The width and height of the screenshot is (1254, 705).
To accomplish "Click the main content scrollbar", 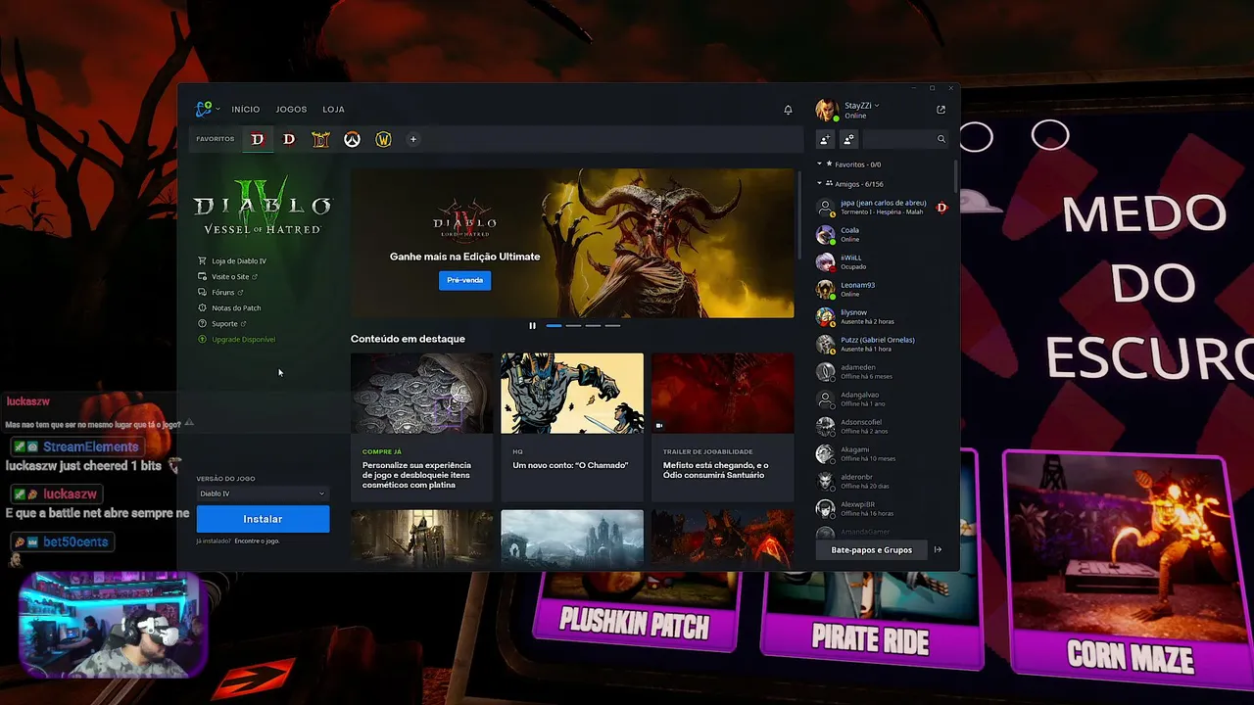I will click(800, 214).
